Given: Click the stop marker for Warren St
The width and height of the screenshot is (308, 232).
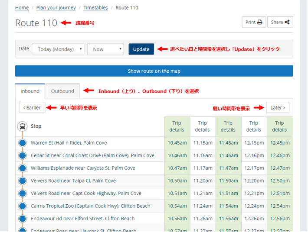Looking at the screenshot, I should click(x=23, y=143).
